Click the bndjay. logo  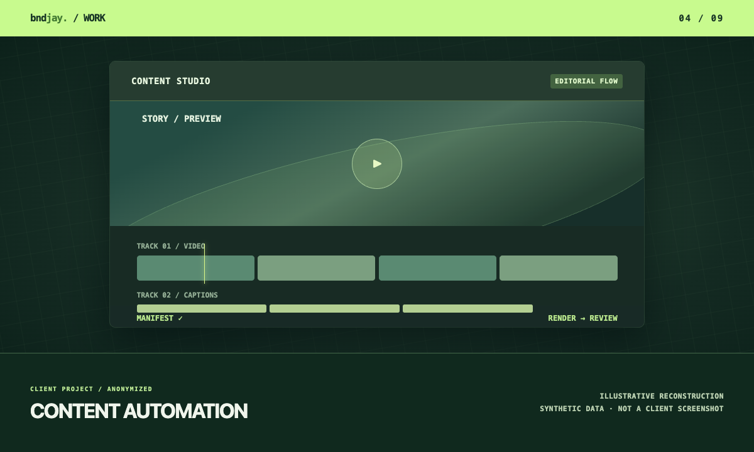pyautogui.click(x=48, y=18)
